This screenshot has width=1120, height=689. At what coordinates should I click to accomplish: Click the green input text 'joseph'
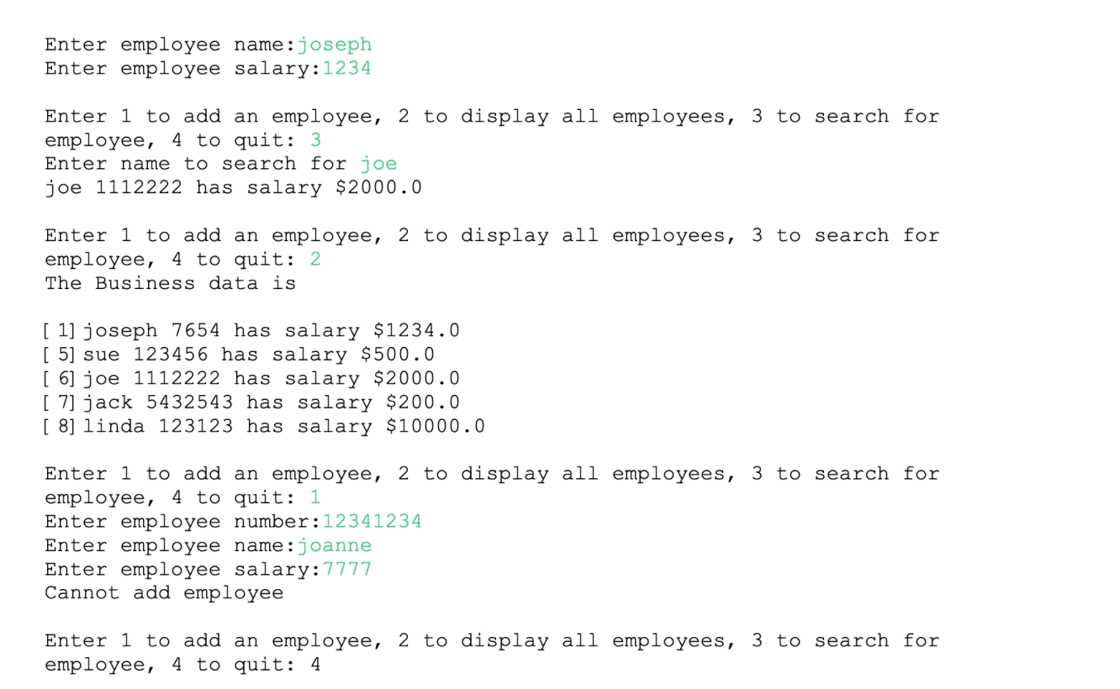pos(335,44)
